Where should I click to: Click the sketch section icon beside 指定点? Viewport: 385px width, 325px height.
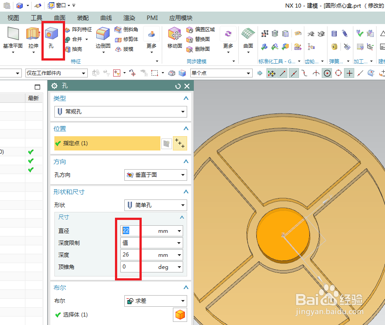pos(167,143)
